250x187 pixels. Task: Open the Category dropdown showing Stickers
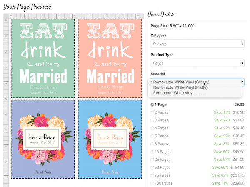tap(197, 44)
